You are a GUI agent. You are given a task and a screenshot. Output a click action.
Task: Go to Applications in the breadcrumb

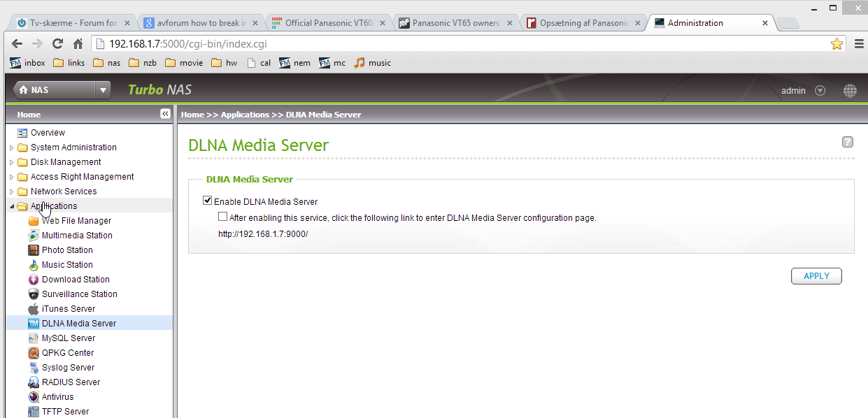[x=245, y=115]
